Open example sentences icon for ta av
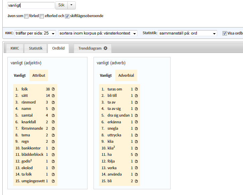The height and width of the screenshot is (195, 243). click(136, 102)
